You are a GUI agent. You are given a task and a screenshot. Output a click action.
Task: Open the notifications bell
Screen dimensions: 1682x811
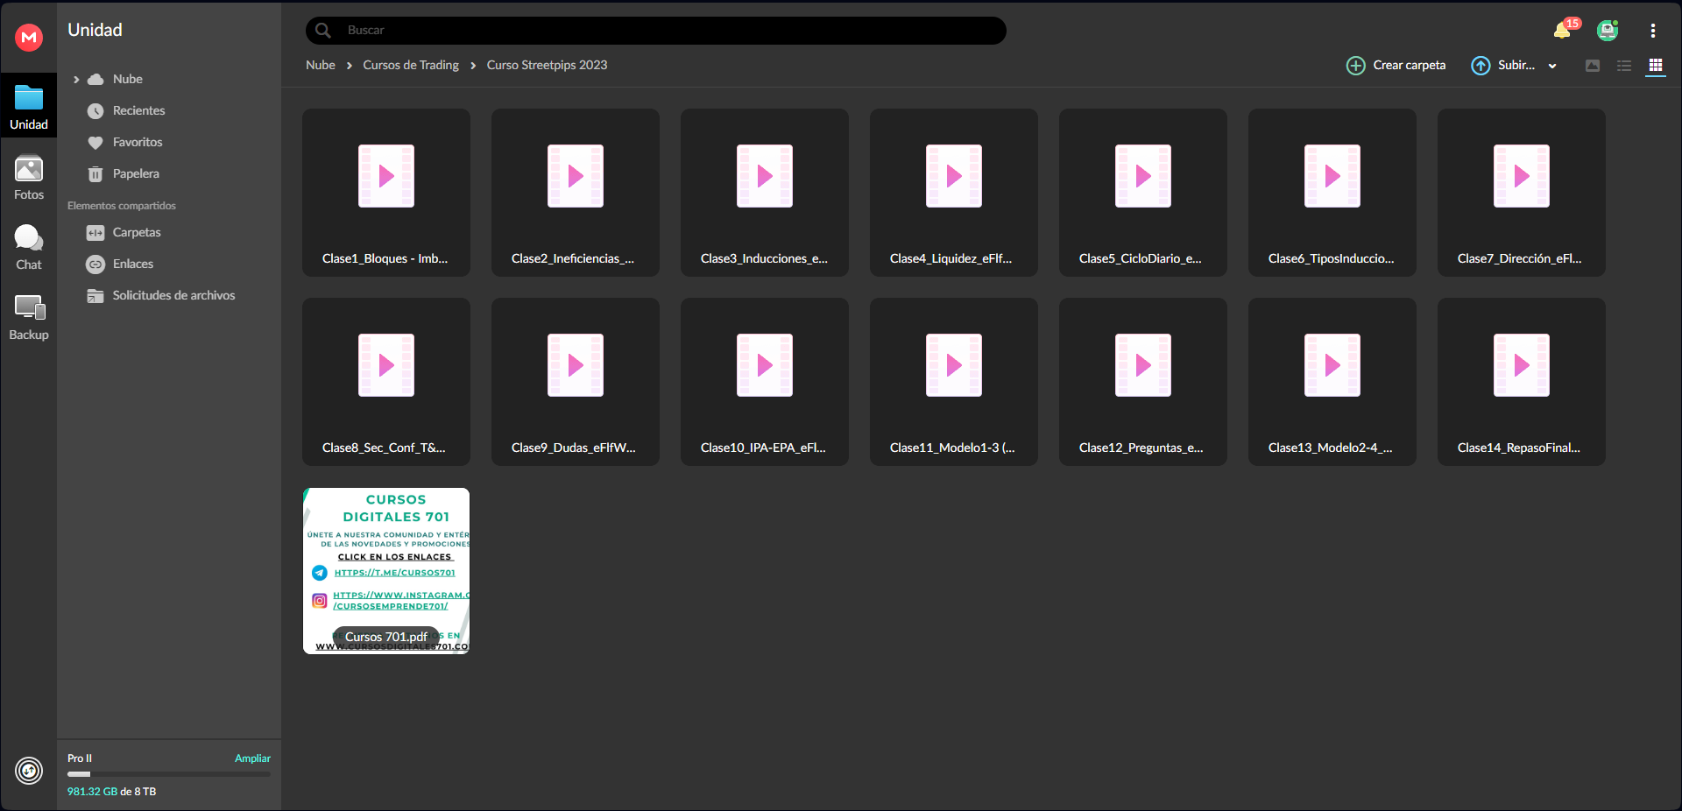point(1562,31)
